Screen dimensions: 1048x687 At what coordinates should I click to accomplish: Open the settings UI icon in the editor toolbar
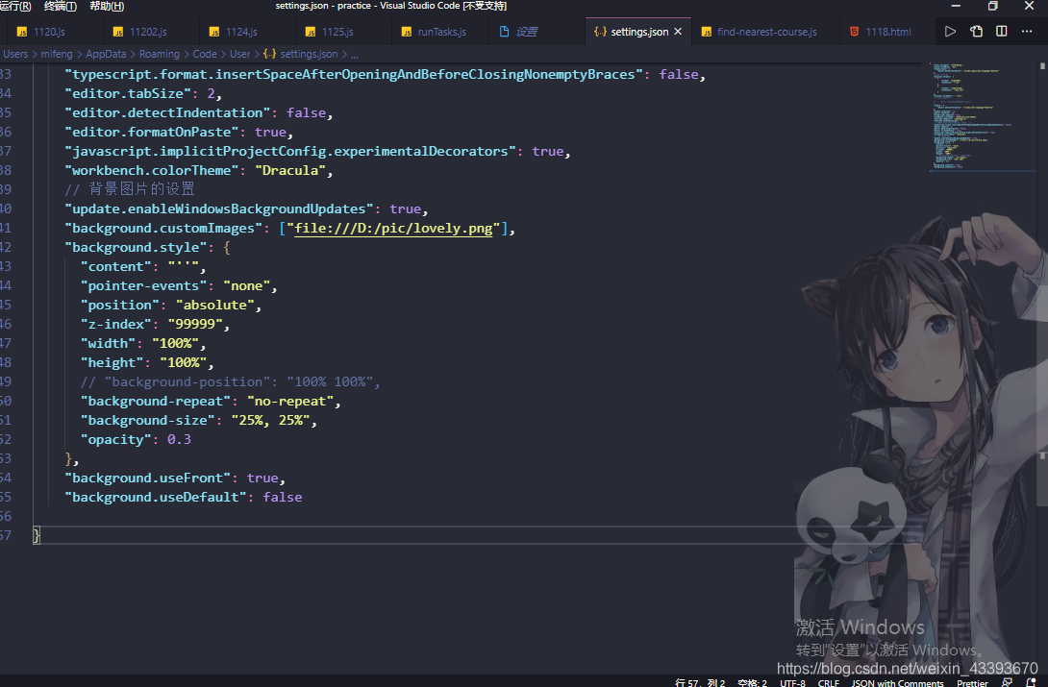pyautogui.click(x=976, y=32)
